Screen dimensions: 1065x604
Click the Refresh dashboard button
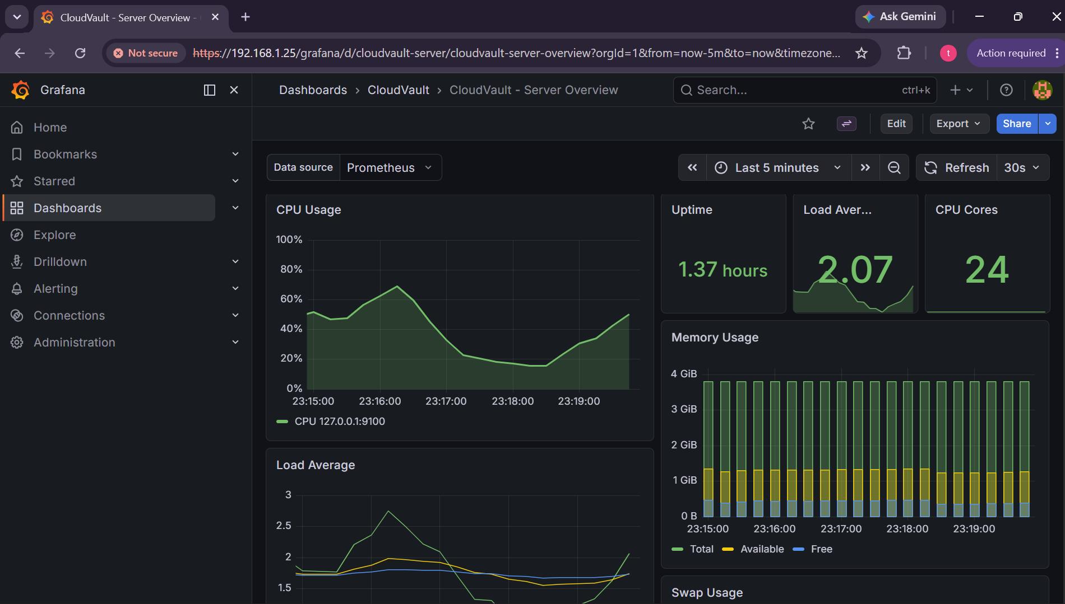pos(957,168)
